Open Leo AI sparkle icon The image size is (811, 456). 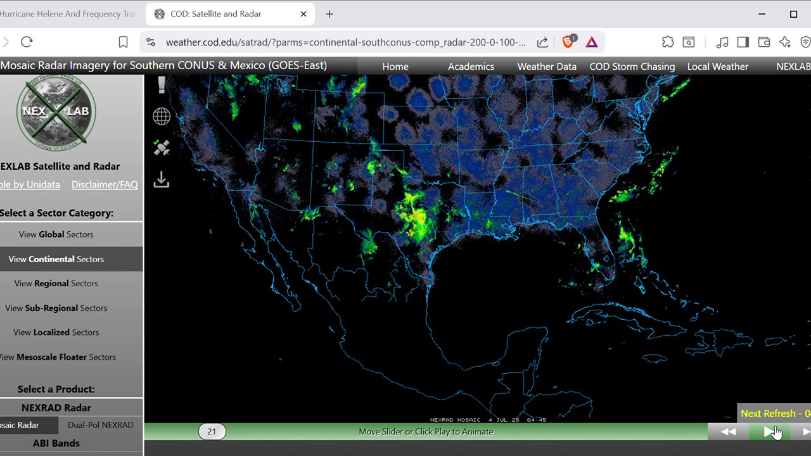(784, 42)
